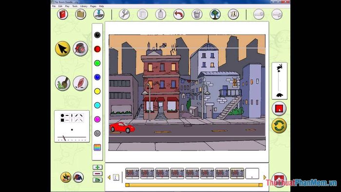Screen dimensions: 341x192
Task: Toggle the yellow loop playback button
Action: tap(279, 126)
